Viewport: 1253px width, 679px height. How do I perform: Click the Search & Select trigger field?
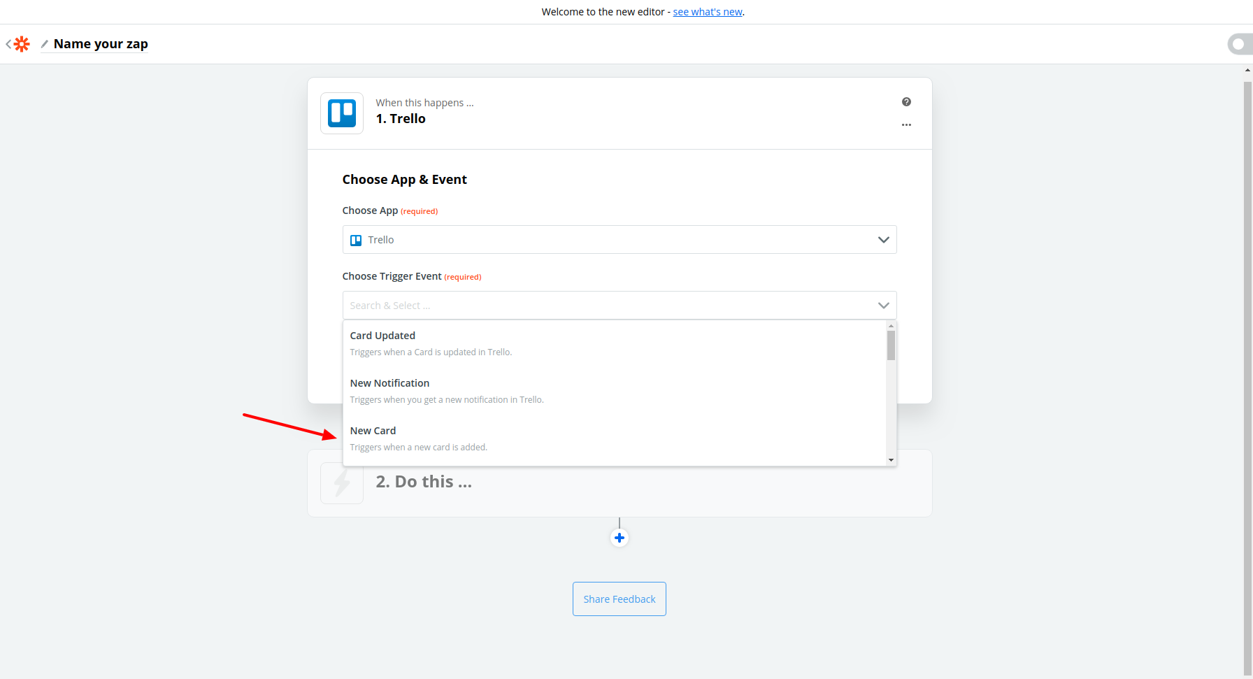point(608,306)
